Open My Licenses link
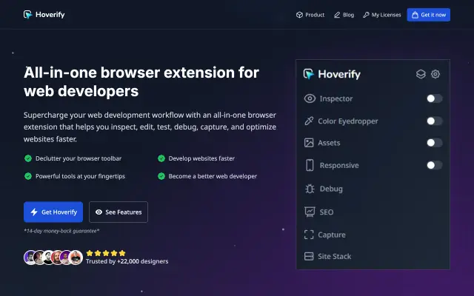The width and height of the screenshot is (474, 296). click(x=382, y=15)
